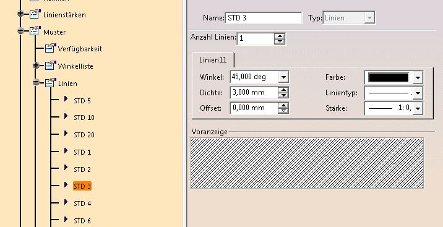Select STD 4 pattern in tree
The width and height of the screenshot is (443, 227).
tap(82, 203)
